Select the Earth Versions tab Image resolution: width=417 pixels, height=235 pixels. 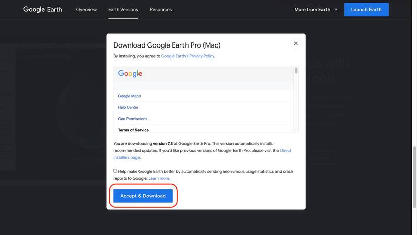tap(123, 9)
